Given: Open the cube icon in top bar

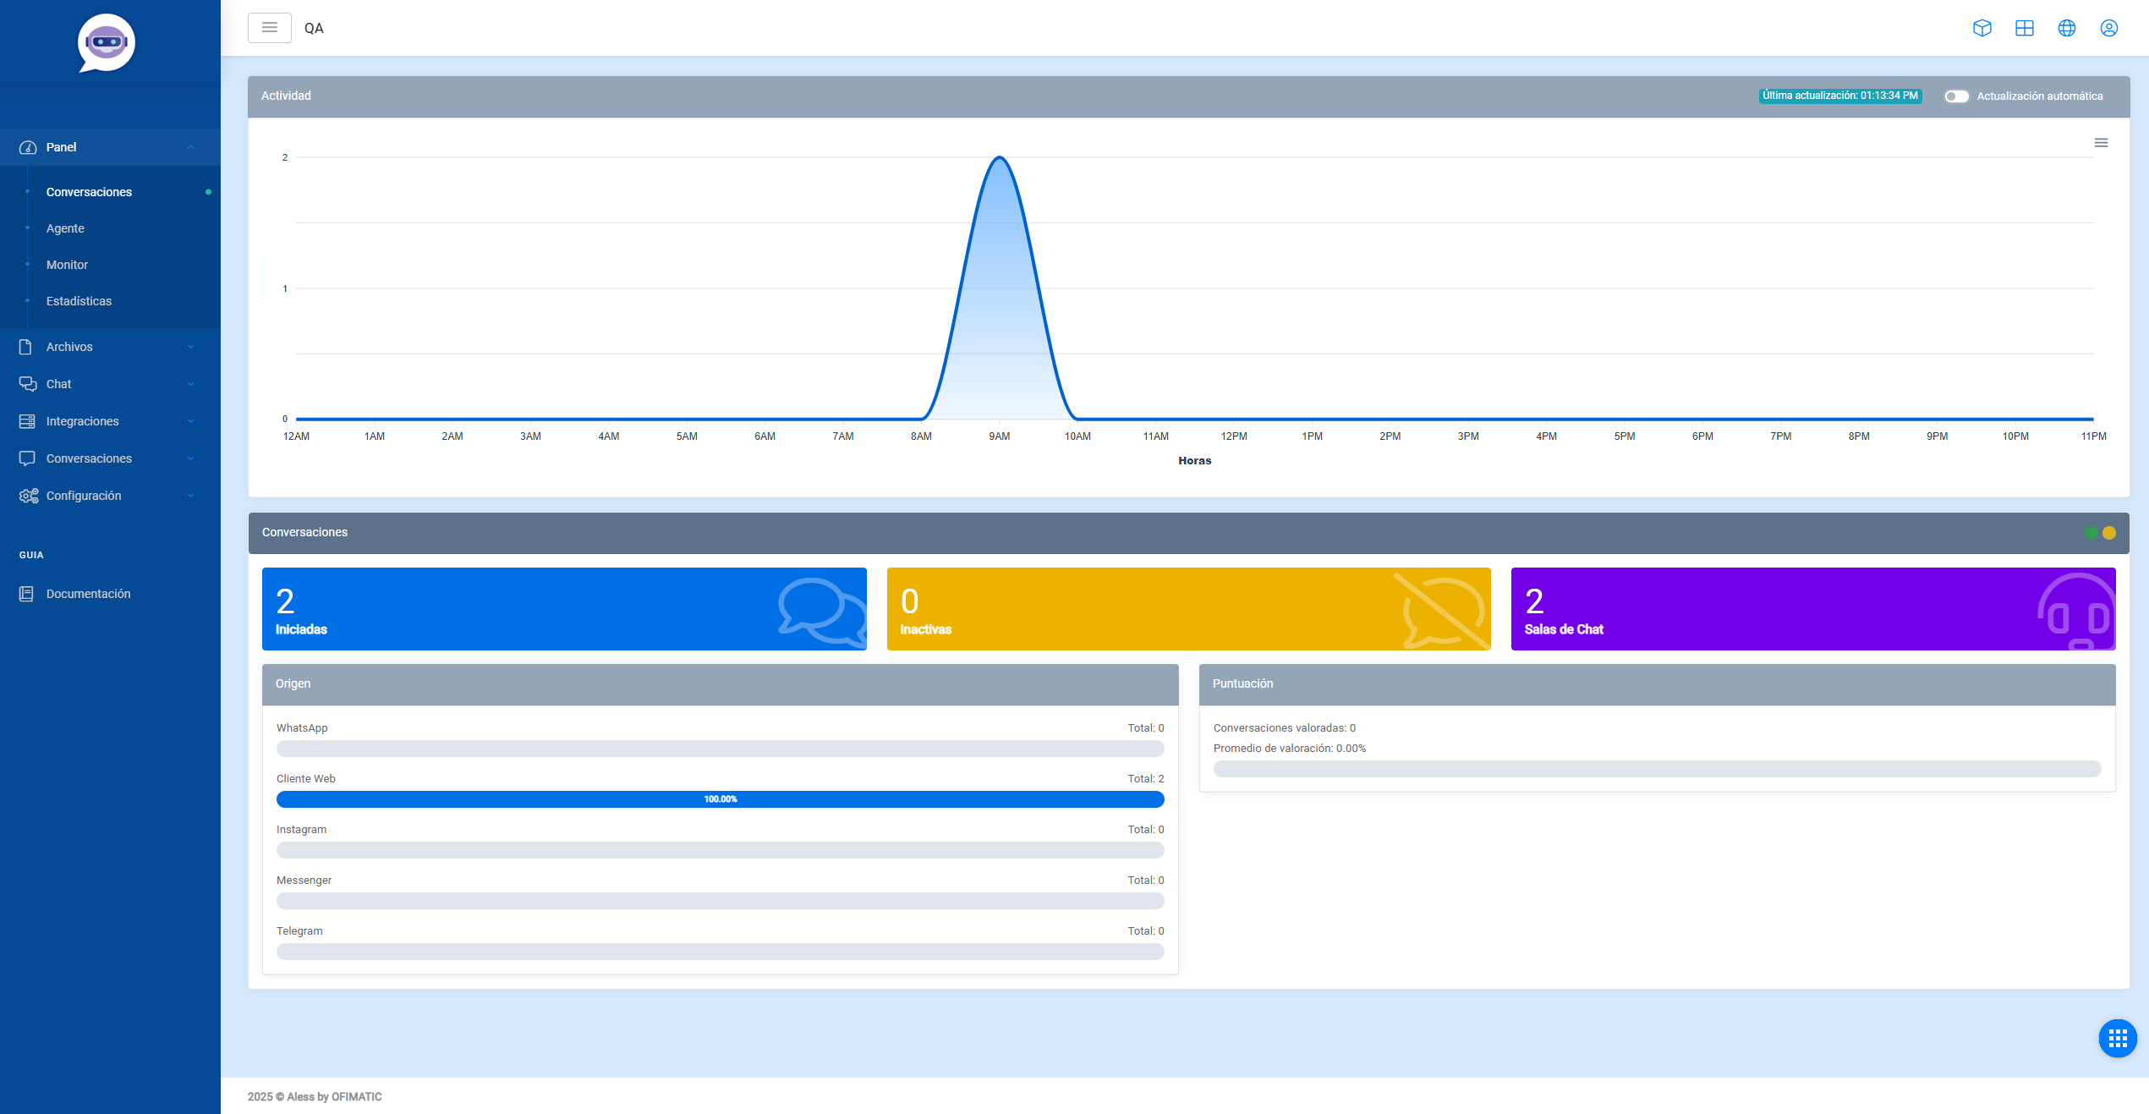Looking at the screenshot, I should click(1982, 28).
